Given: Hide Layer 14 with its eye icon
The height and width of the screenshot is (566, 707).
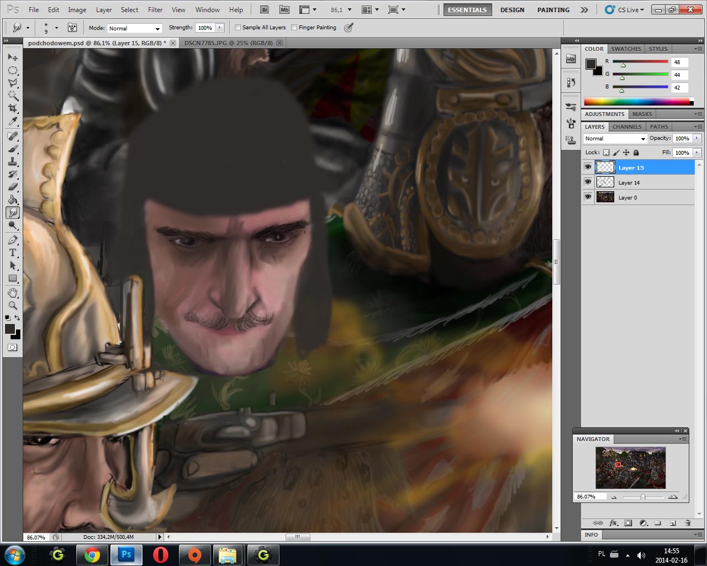Looking at the screenshot, I should (x=588, y=182).
